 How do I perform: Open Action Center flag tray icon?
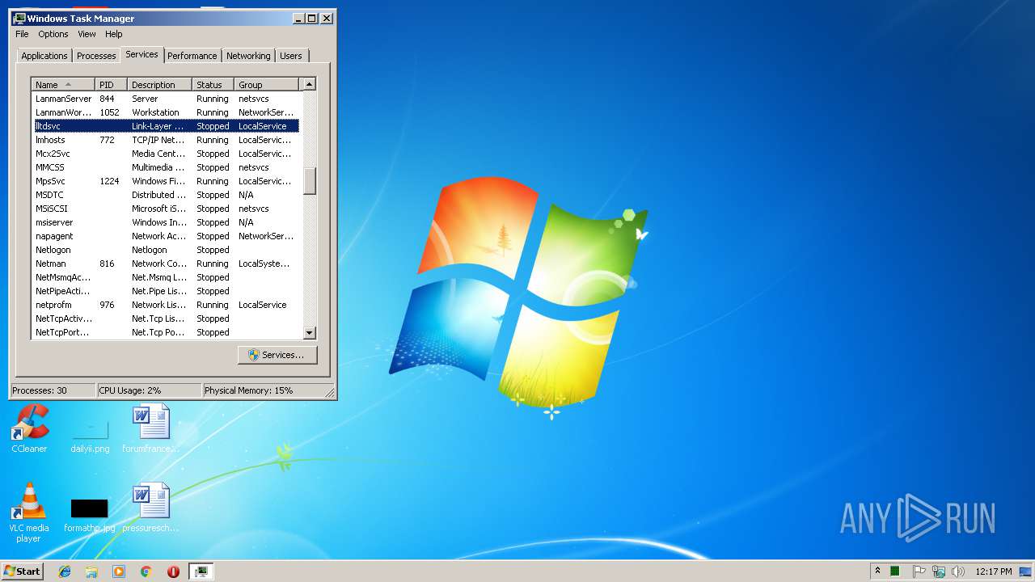pyautogui.click(x=919, y=571)
